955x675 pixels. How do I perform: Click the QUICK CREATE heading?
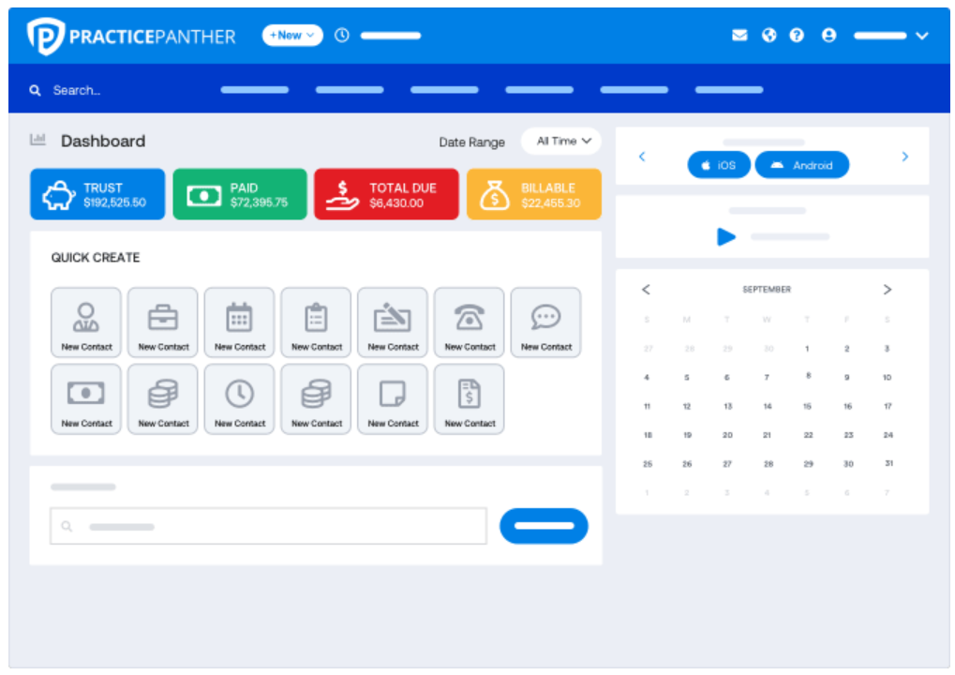point(96,258)
